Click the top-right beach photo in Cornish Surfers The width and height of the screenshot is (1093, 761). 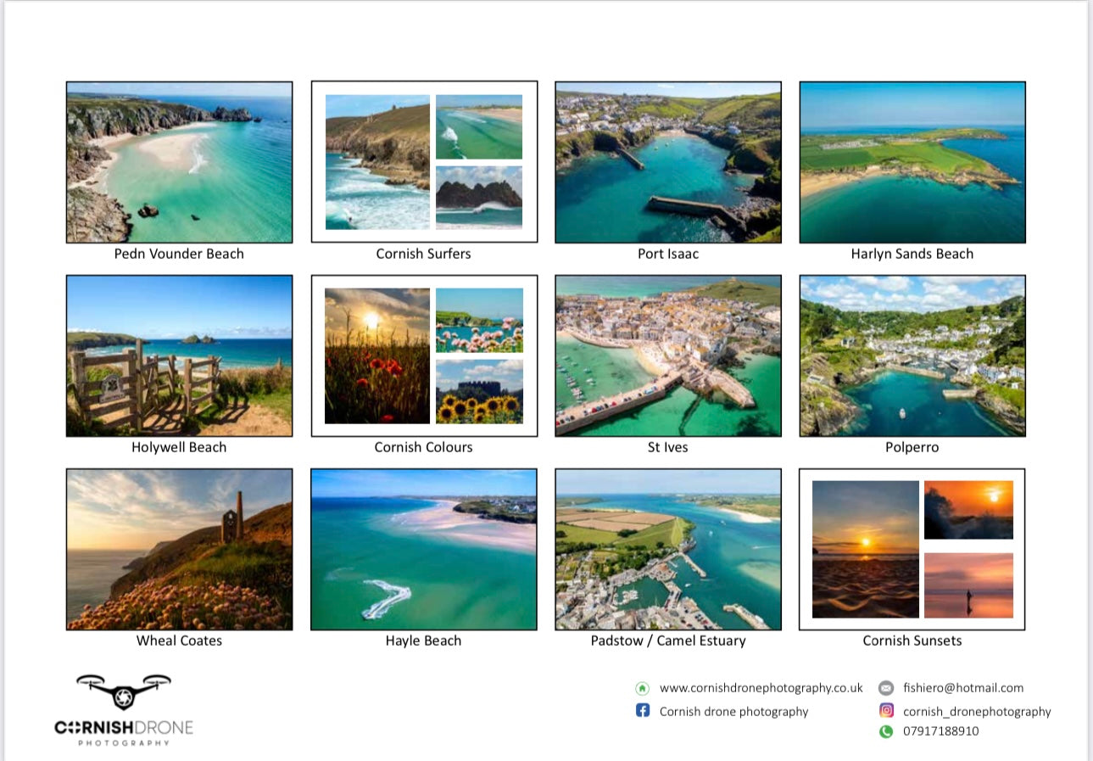tap(479, 127)
